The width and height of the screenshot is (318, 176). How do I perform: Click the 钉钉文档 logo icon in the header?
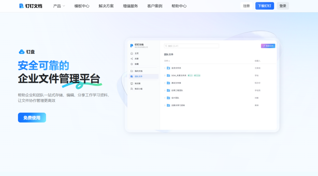(x=21, y=6)
